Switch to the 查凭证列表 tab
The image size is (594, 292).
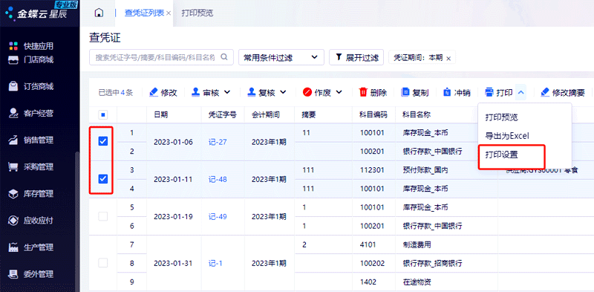(x=144, y=13)
